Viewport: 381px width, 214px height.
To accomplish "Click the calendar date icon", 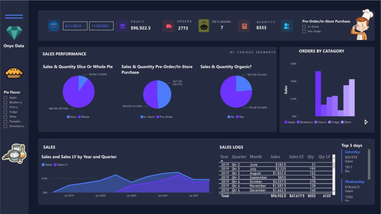I will click(54, 26).
